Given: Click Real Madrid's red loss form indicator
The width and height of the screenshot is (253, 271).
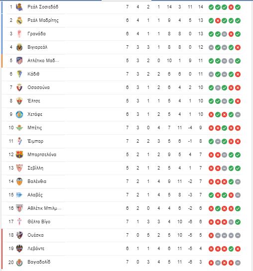Looking at the screenshot, I should pos(218,21).
